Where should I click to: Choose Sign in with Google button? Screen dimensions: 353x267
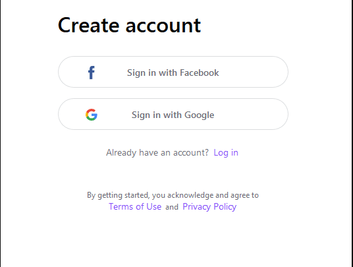click(173, 114)
